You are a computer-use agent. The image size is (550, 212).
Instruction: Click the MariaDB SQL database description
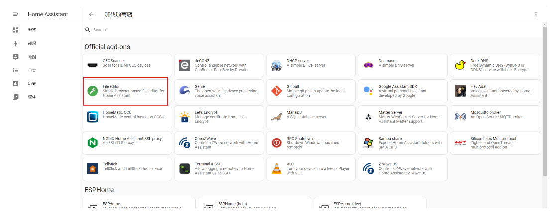click(306, 117)
